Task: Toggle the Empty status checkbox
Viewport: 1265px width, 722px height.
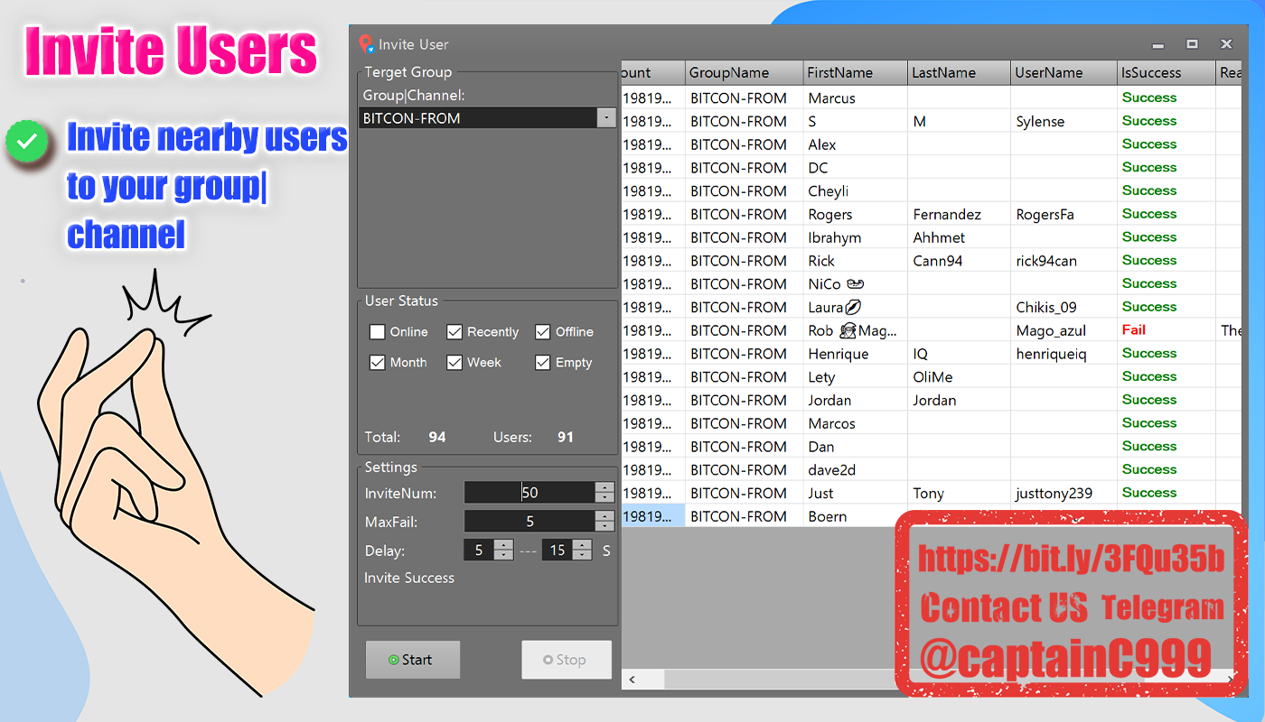Action: (x=543, y=363)
